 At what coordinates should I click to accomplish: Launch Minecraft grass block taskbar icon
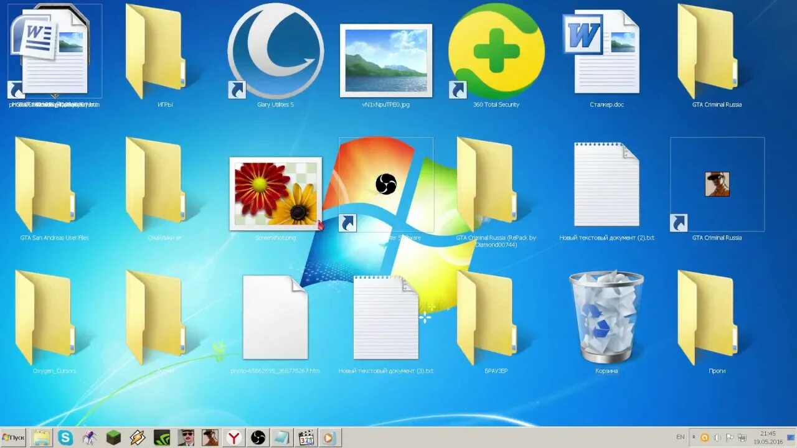[x=113, y=438]
